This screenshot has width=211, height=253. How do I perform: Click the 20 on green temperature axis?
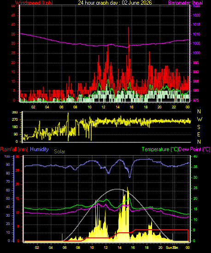tap(196, 199)
